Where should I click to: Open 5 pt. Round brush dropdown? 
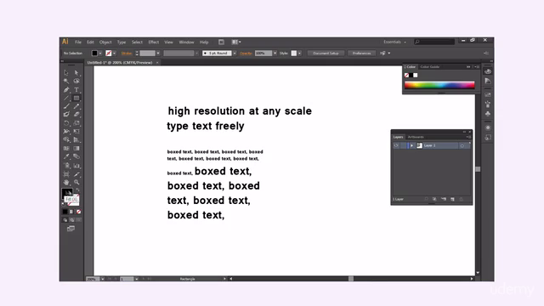point(235,53)
